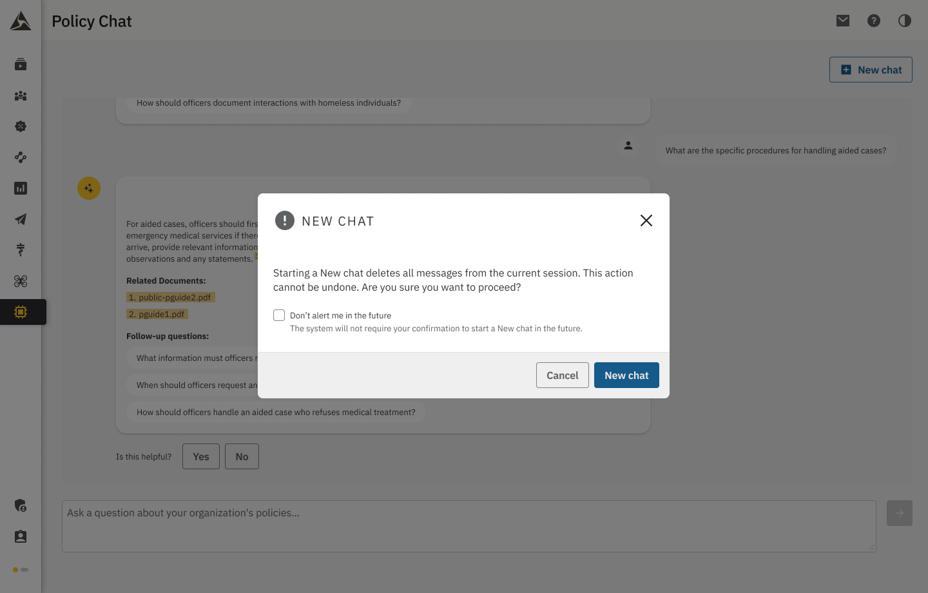928x593 pixels.
Task: Select the team members icon in sidebar
Action: click(x=21, y=95)
